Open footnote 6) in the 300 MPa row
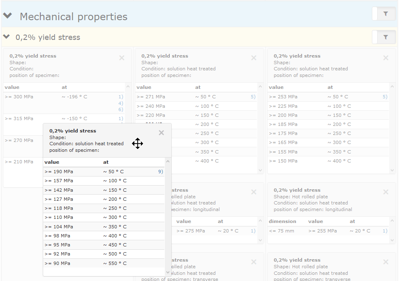The height and width of the screenshot is (281, 399). click(x=121, y=109)
